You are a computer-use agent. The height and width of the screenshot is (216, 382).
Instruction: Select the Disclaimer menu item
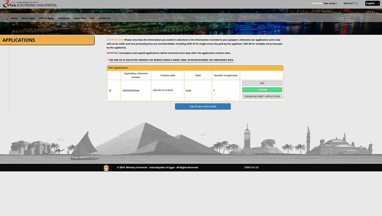click(64, 18)
